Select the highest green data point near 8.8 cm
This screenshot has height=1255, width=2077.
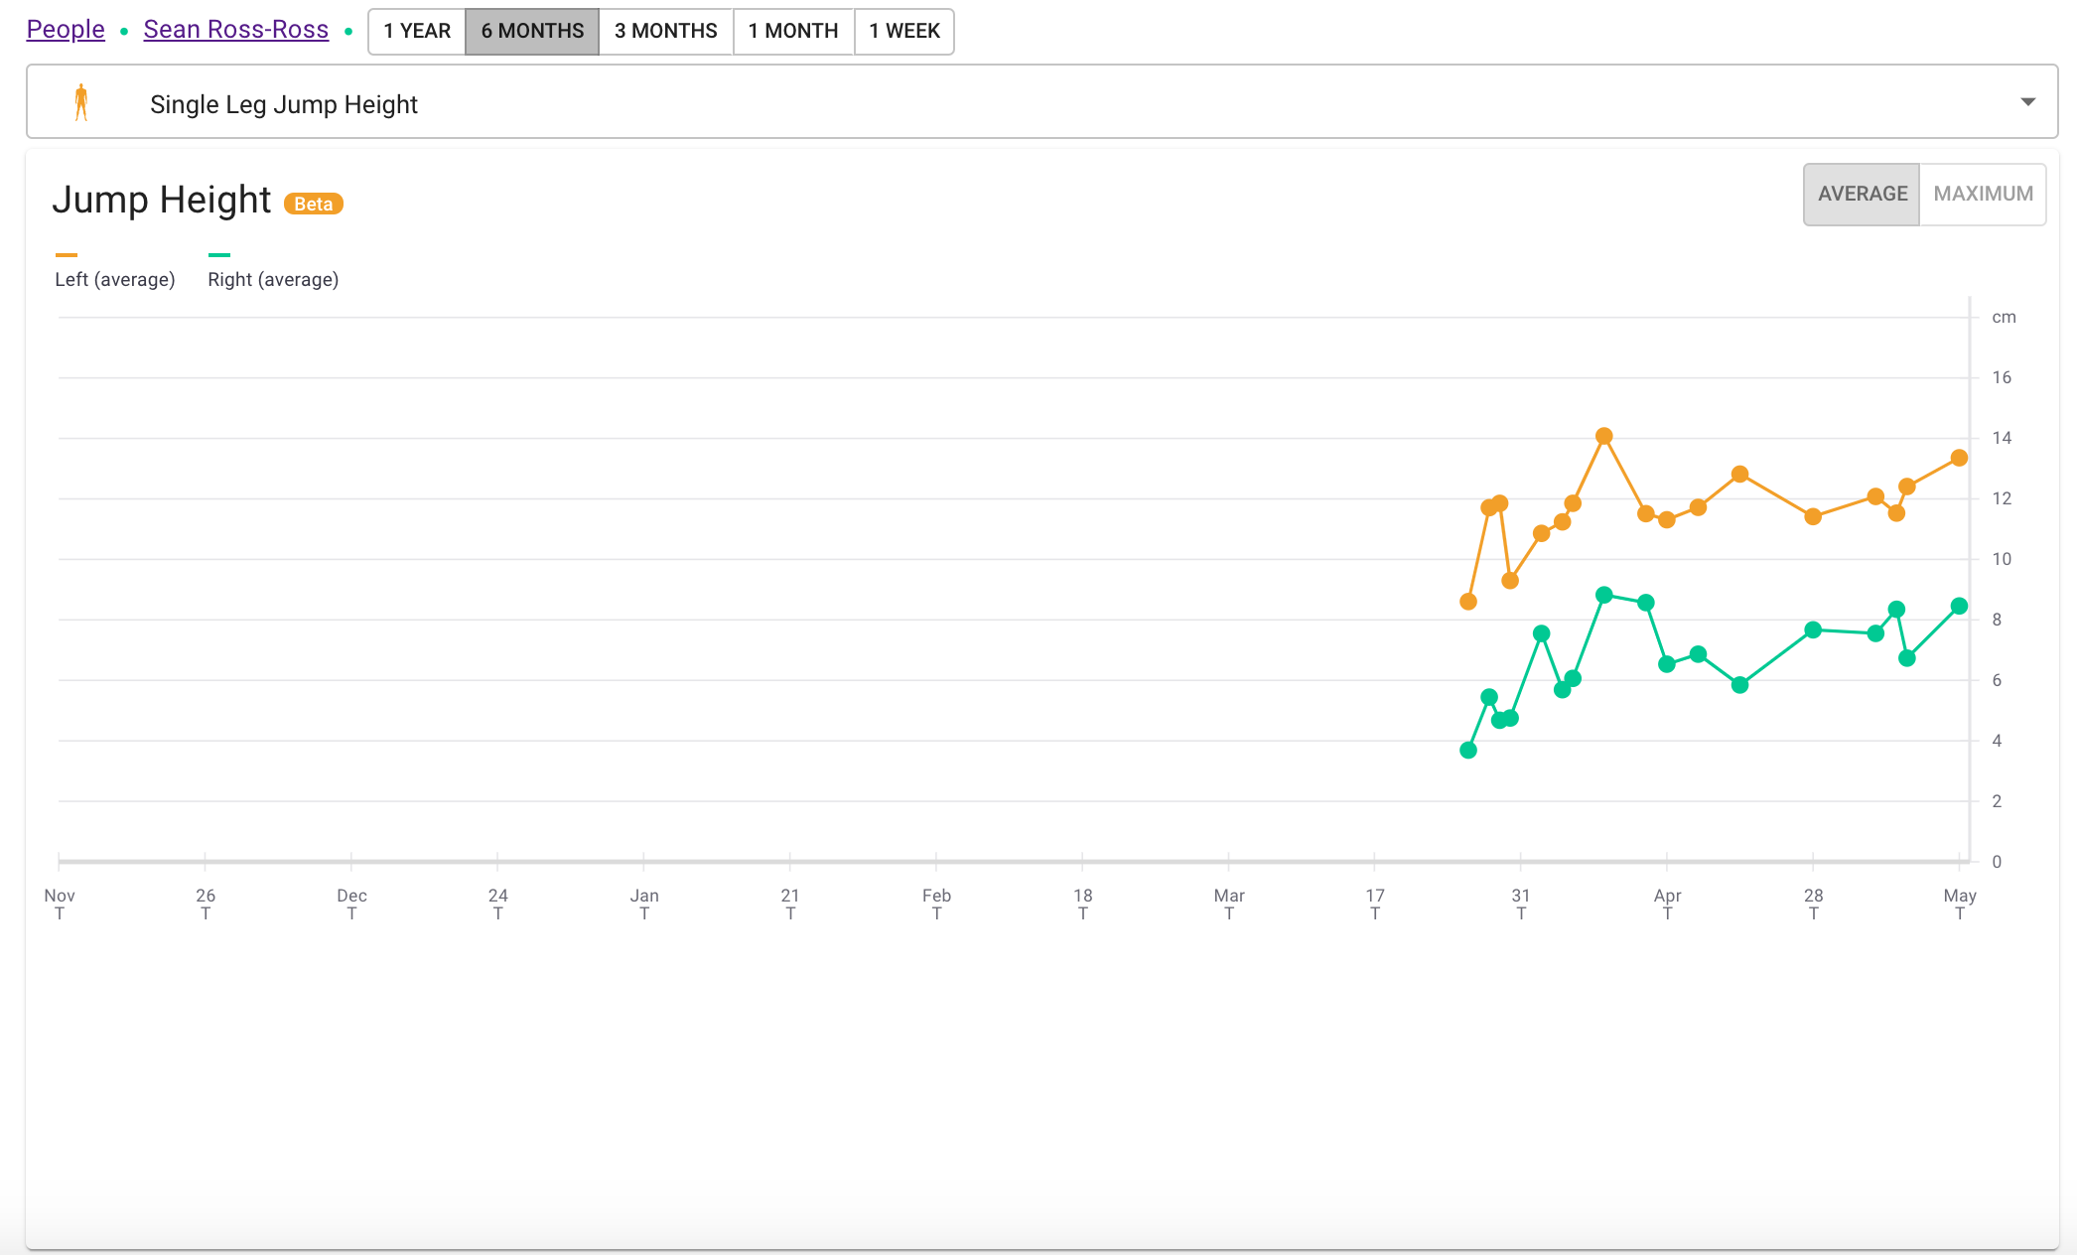pyautogui.click(x=1603, y=595)
